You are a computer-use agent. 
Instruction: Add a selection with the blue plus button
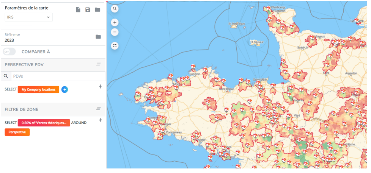(64, 90)
